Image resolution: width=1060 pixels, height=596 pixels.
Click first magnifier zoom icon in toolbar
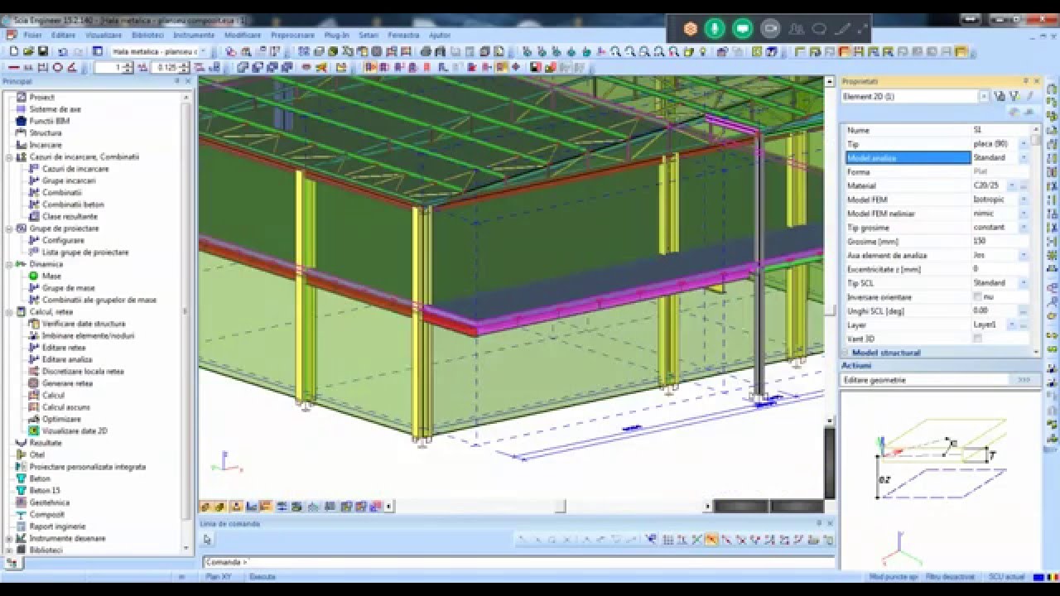coord(616,51)
